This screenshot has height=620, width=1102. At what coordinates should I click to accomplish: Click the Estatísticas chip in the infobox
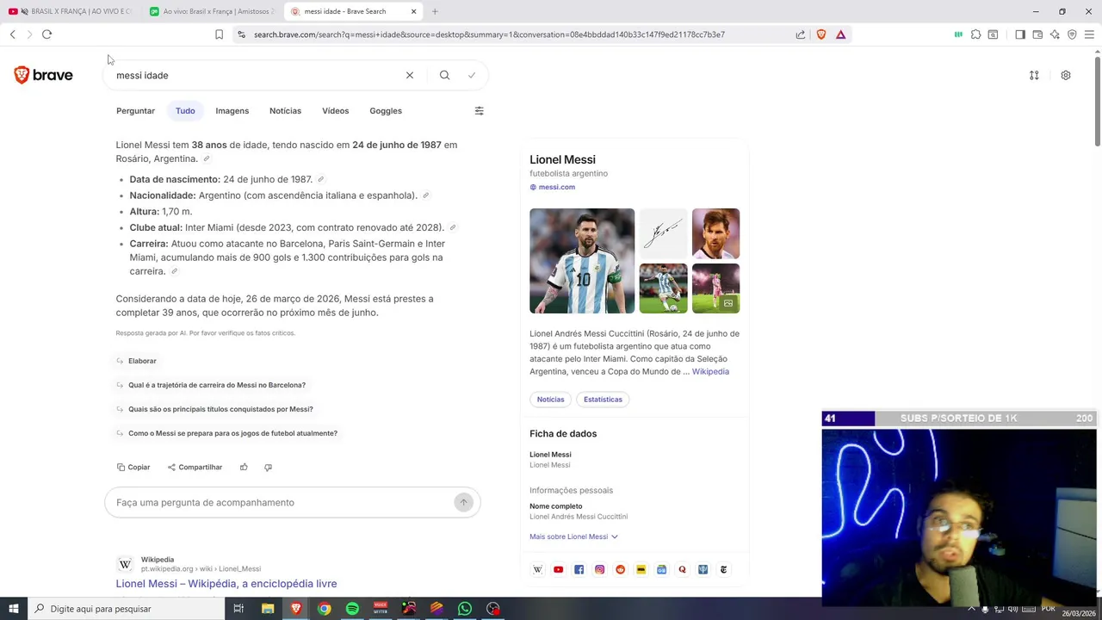(603, 400)
